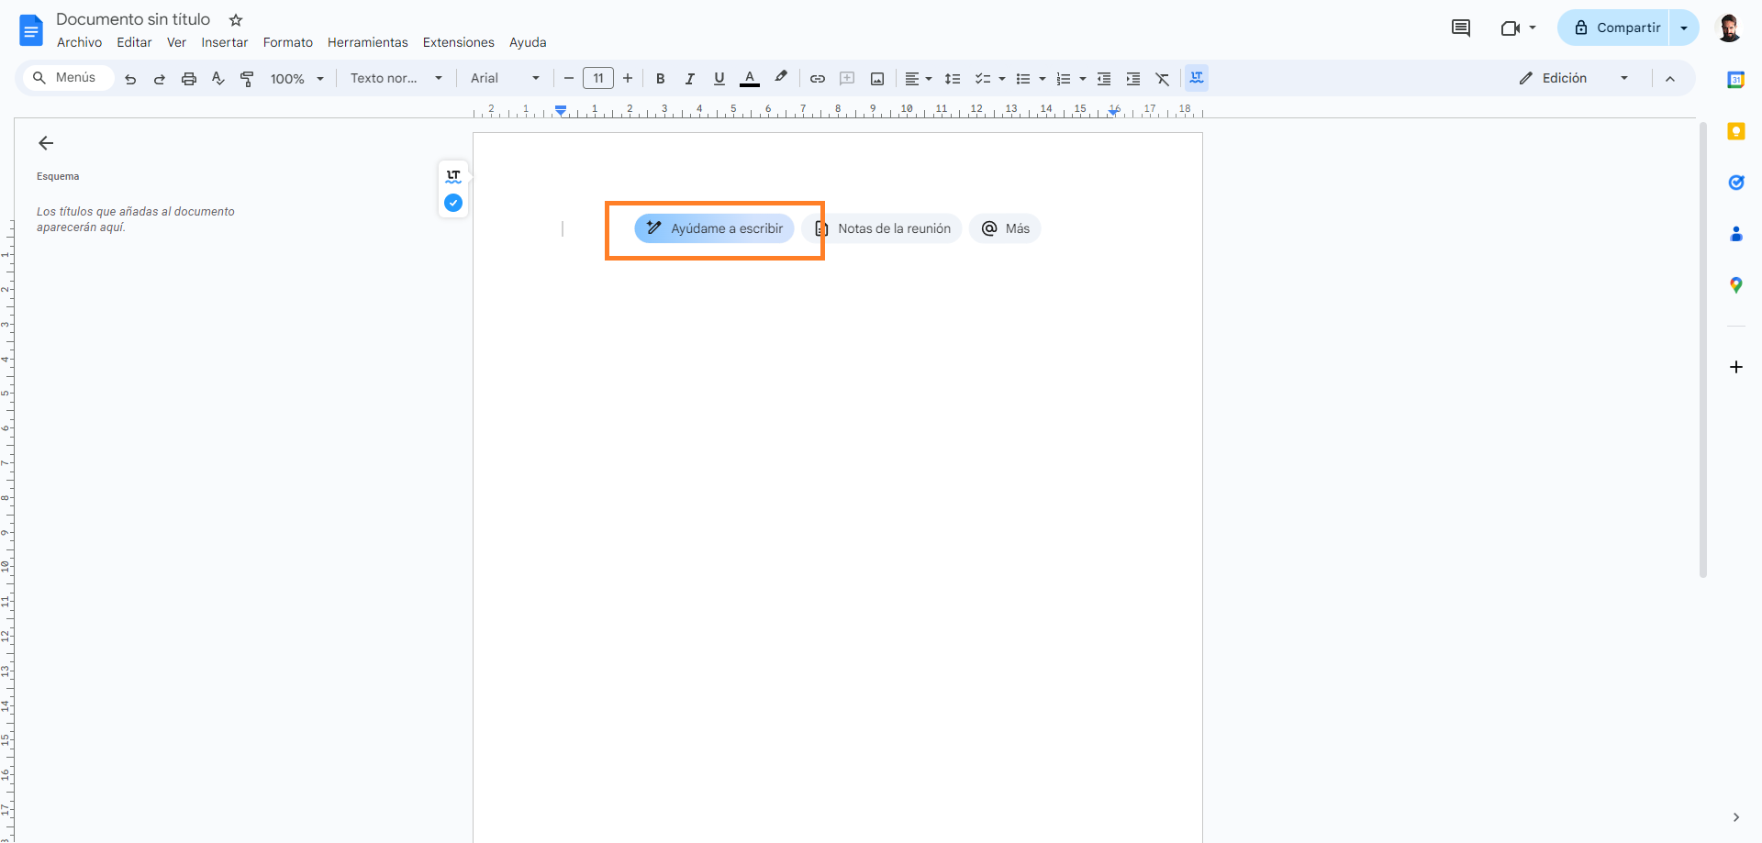
Task: Open the numbered list options dropdown
Action: pyautogui.click(x=1082, y=79)
